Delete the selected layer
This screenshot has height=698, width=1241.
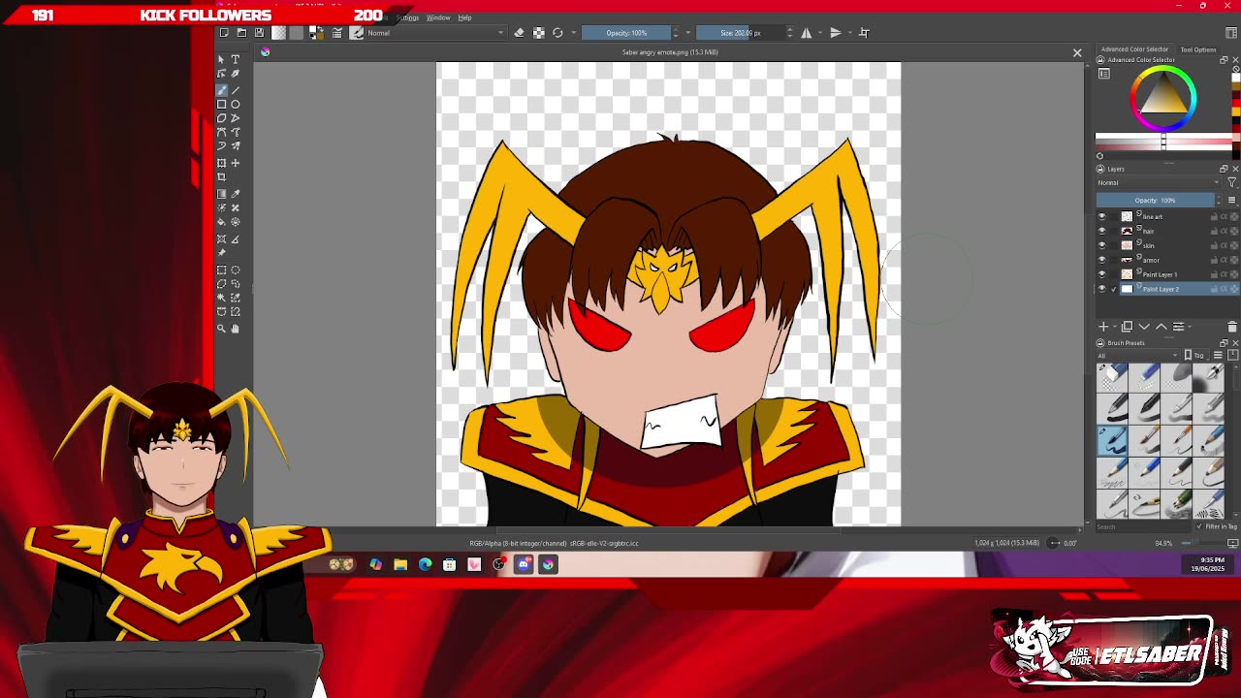pos(1232,327)
